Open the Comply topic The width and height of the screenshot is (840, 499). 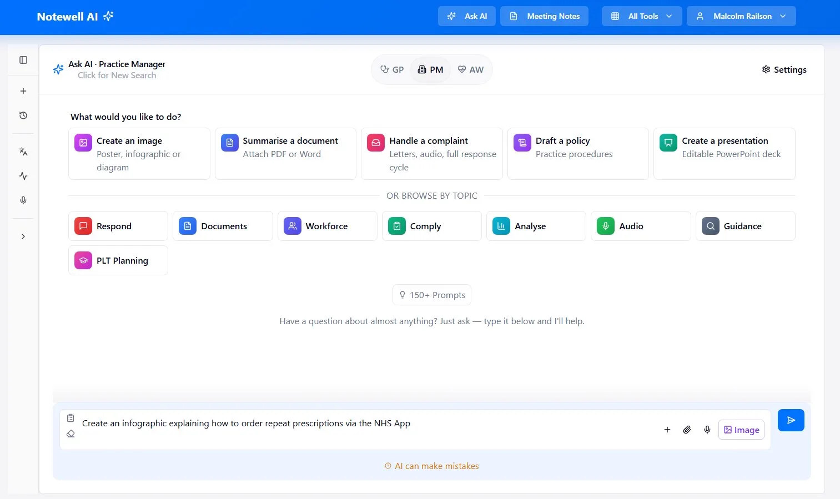432,226
